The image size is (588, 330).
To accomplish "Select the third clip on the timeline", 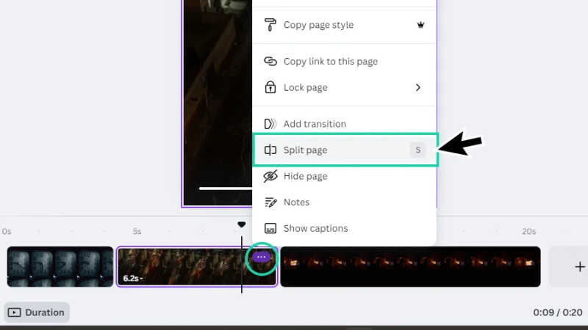I will click(x=410, y=267).
